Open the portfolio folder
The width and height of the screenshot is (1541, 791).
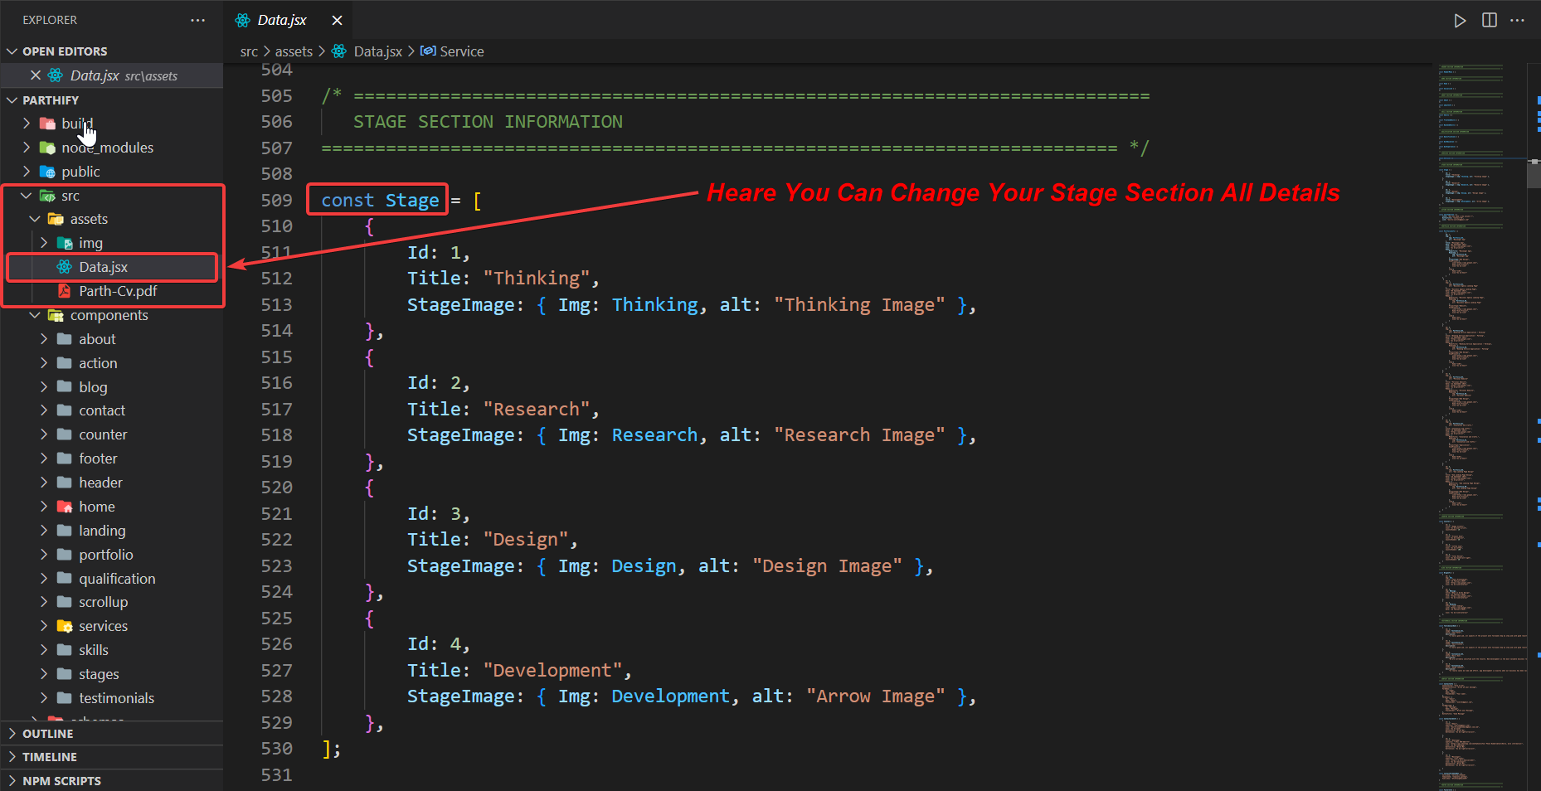coord(105,555)
